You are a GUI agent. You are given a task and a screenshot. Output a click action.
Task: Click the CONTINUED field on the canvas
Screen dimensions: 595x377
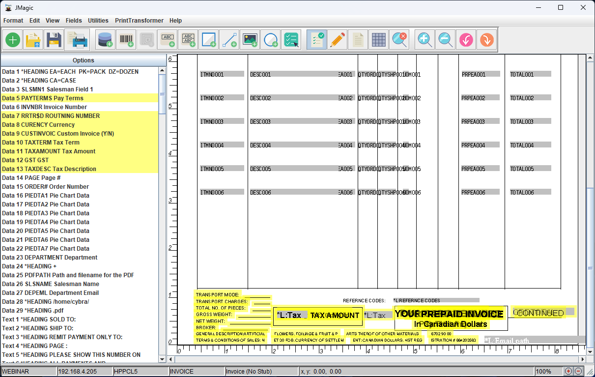(543, 313)
